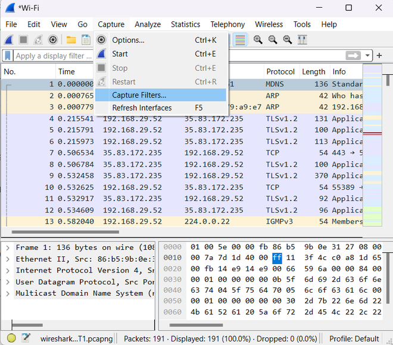Open the File menu
Screen dimensions: 393x345
tap(11, 24)
